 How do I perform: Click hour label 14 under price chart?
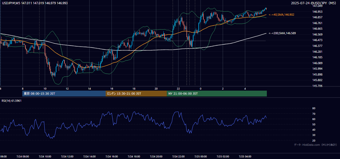point(89,89)
